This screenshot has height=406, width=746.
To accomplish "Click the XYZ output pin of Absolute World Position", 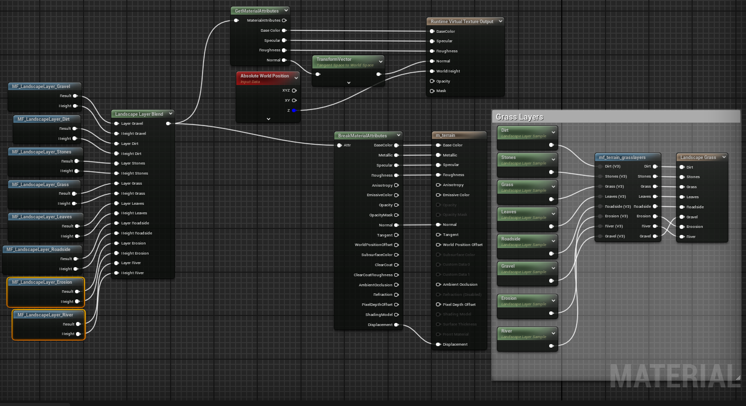I will click(x=294, y=91).
